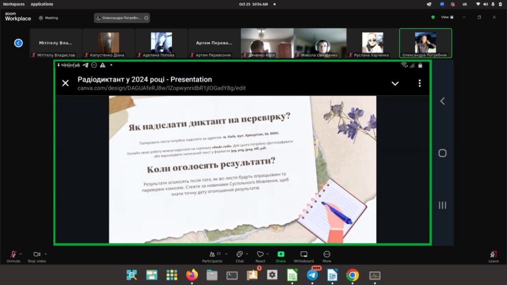Expand the React options caret

(267, 254)
